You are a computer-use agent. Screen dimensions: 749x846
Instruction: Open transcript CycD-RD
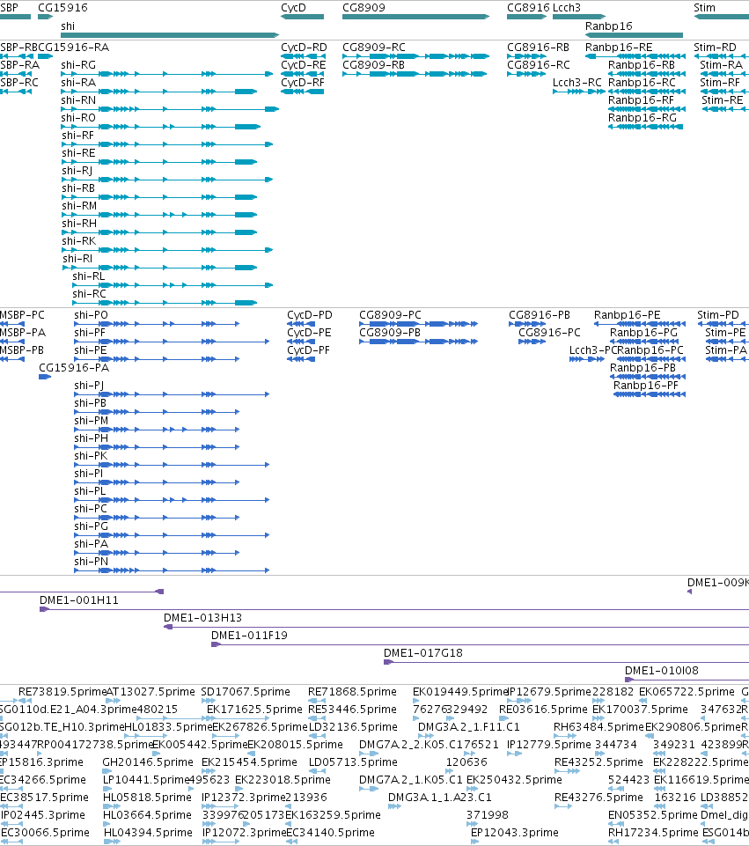point(302,56)
